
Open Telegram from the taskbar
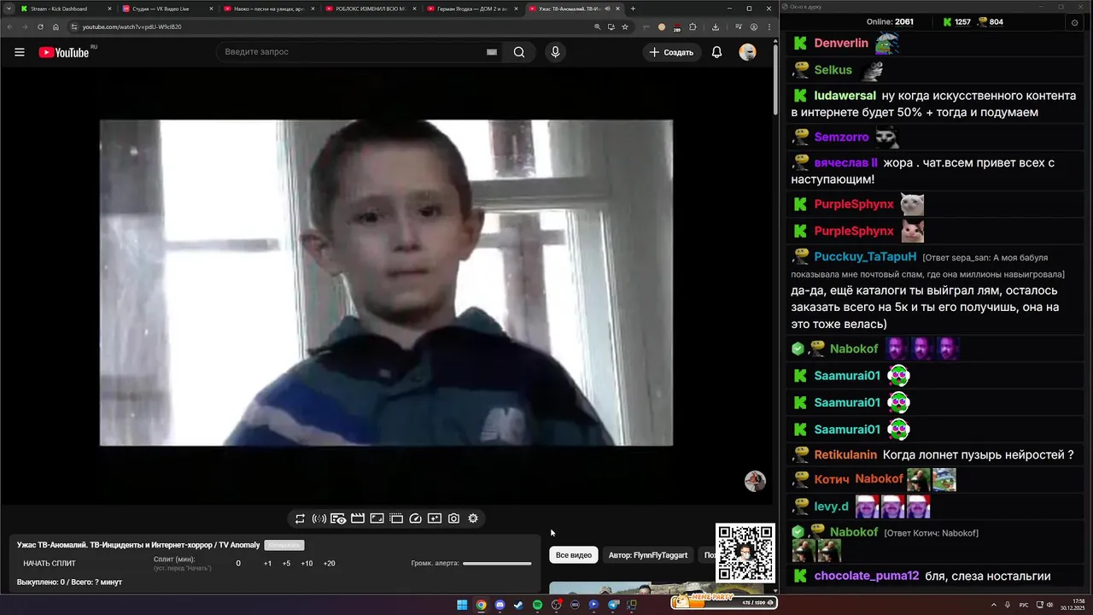pos(612,605)
